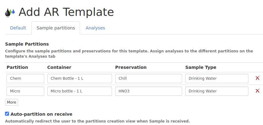Click Drinking Water sample type in Chem row
The width and height of the screenshot is (263, 125).
[217, 78]
